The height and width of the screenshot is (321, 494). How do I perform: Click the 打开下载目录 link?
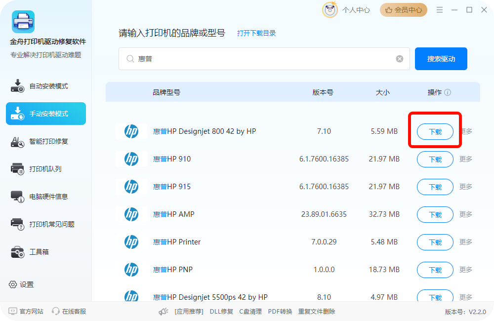tap(256, 33)
